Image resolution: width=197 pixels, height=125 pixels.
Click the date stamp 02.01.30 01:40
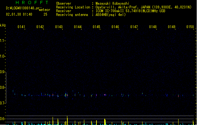click(19, 14)
